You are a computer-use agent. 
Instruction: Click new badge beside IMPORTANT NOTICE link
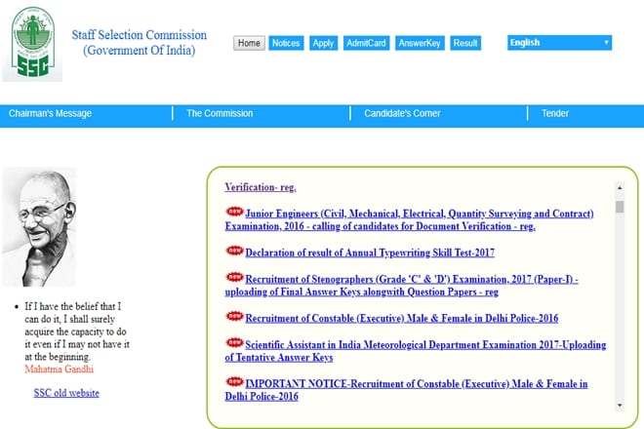click(x=234, y=382)
